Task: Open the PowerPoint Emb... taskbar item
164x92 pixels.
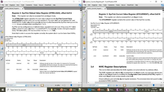Action: coord(101,90)
